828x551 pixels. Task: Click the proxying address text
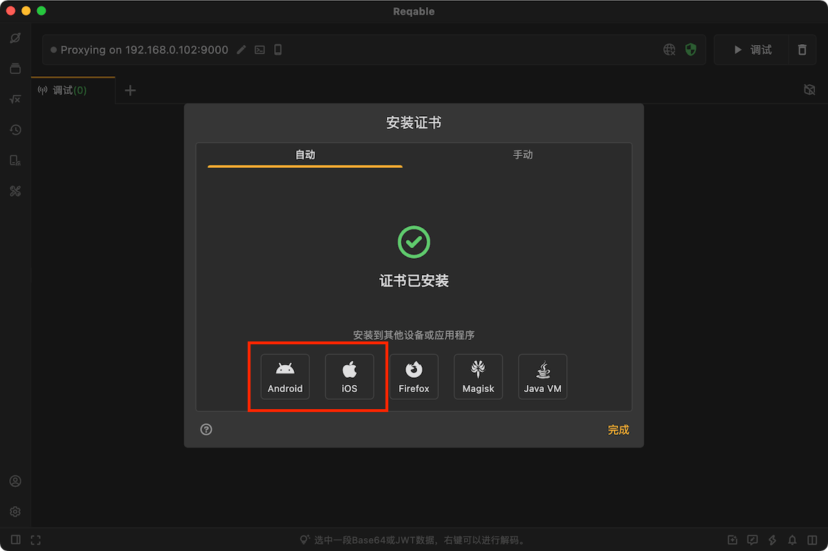coord(144,50)
